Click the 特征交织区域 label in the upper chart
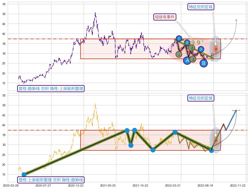 201,7
